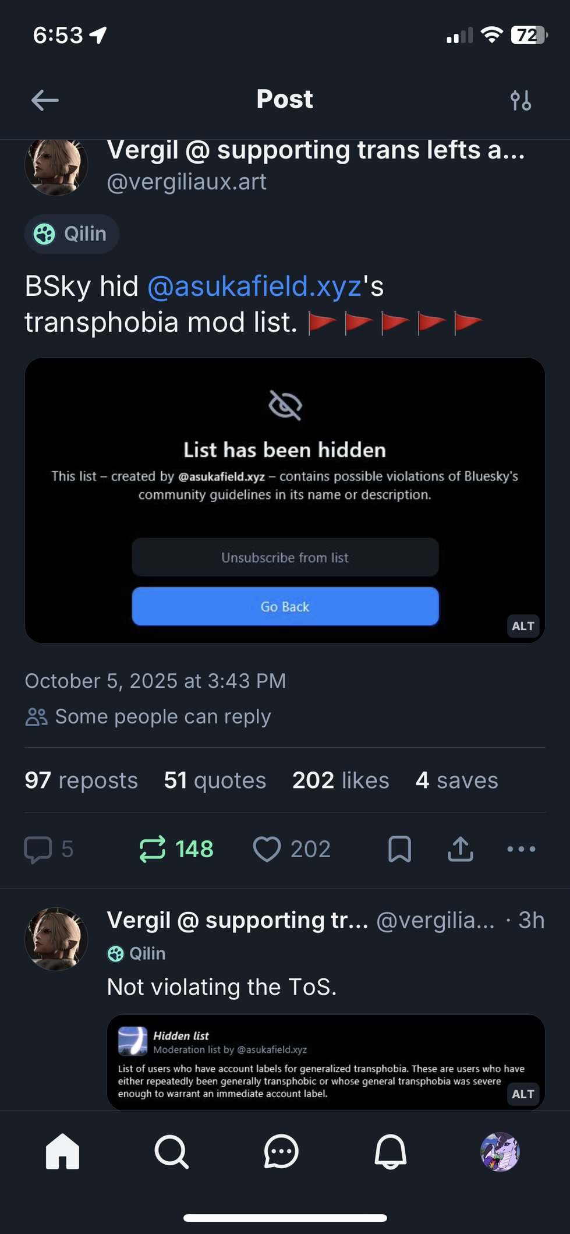Open the Chat messages icon
Image resolution: width=570 pixels, height=1234 pixels.
pyautogui.click(x=281, y=1151)
